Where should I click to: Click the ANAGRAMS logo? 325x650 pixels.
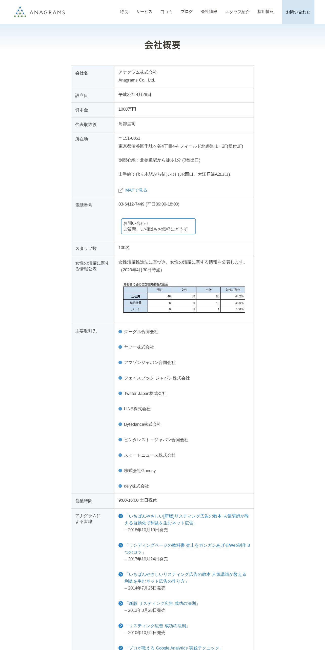(39, 12)
